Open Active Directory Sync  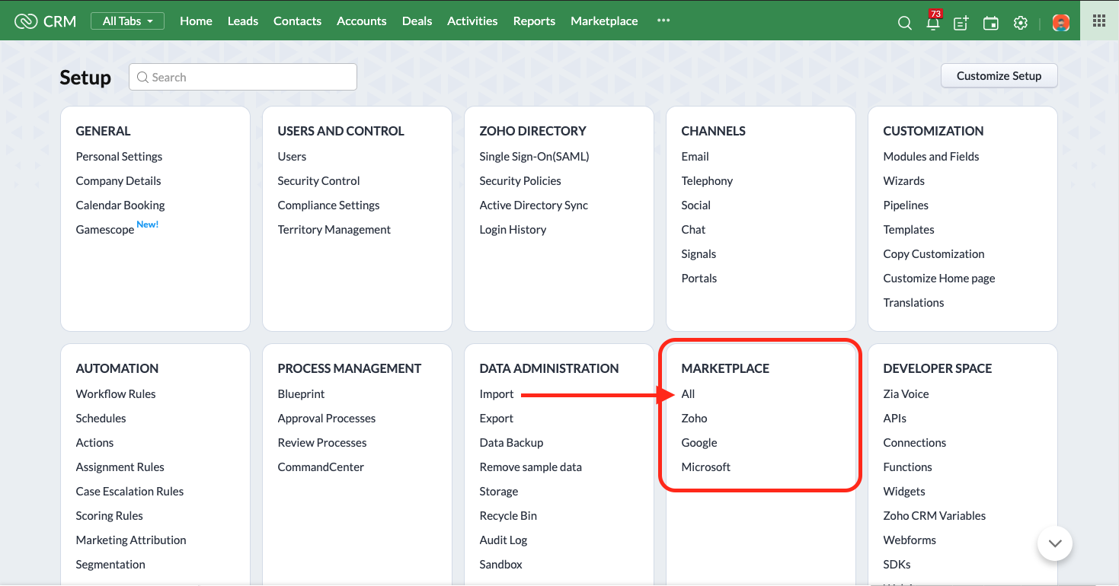point(534,205)
